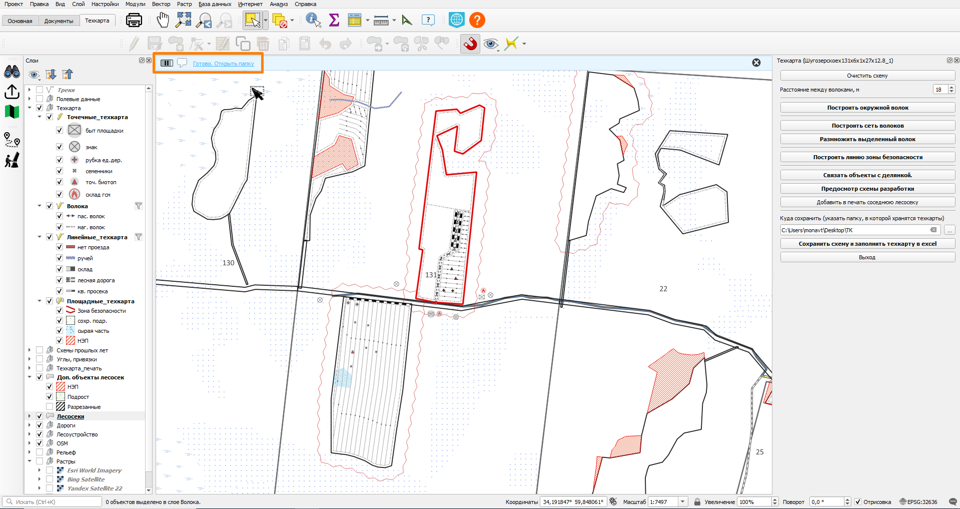Screen dimensions: 960x509
Task: Collapse the Волока layer group
Action: pyautogui.click(x=40, y=206)
